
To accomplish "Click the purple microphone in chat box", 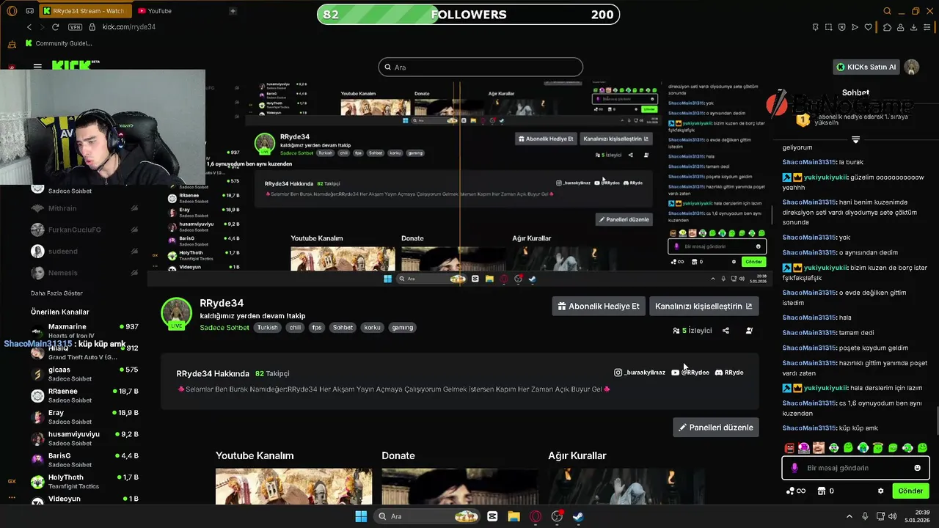I will pos(794,468).
